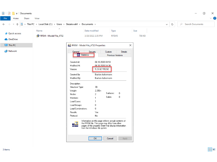Expand the address bar history dropdown

[x=167, y=24]
